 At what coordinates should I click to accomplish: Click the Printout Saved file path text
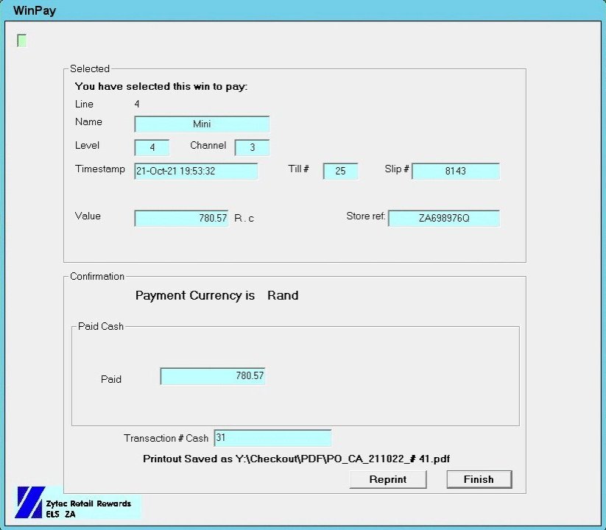pos(296,459)
